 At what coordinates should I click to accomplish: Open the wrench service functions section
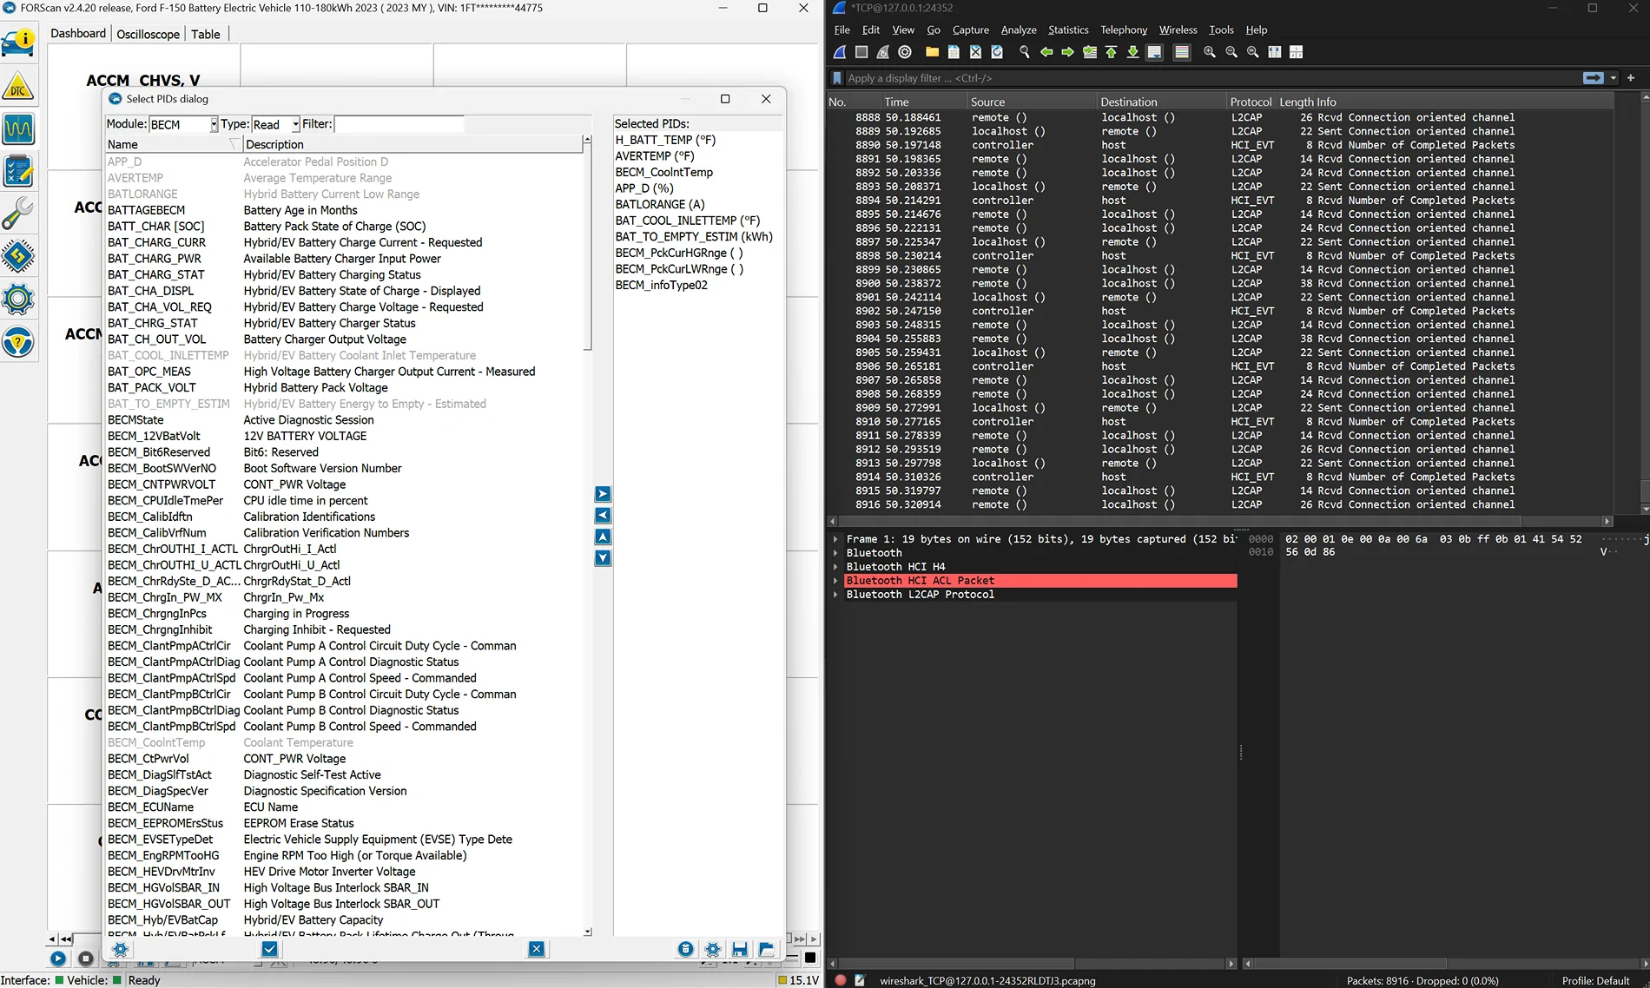(18, 214)
